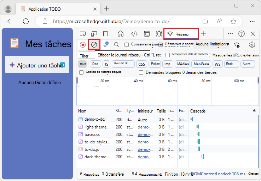Toggle device emulation icon

[x=94, y=34]
